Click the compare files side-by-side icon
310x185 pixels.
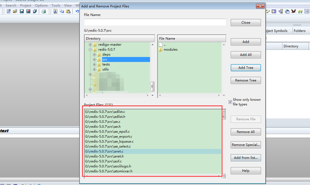click(x=307, y=11)
